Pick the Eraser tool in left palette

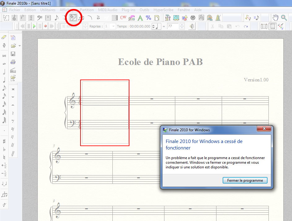coord(4,37)
